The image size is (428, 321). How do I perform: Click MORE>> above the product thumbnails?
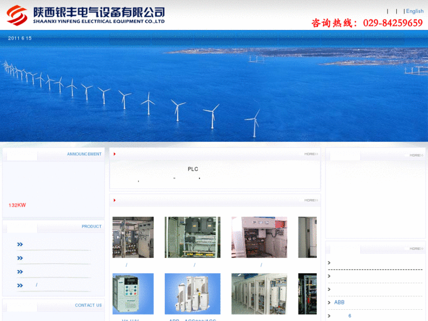[x=311, y=200]
